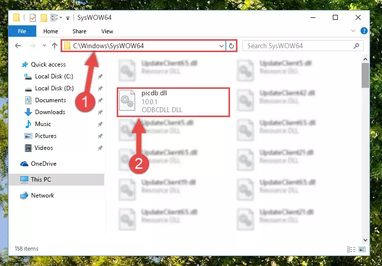382x266 pixels.
Task: Click the scrollbar up arrow
Action: 365,59
